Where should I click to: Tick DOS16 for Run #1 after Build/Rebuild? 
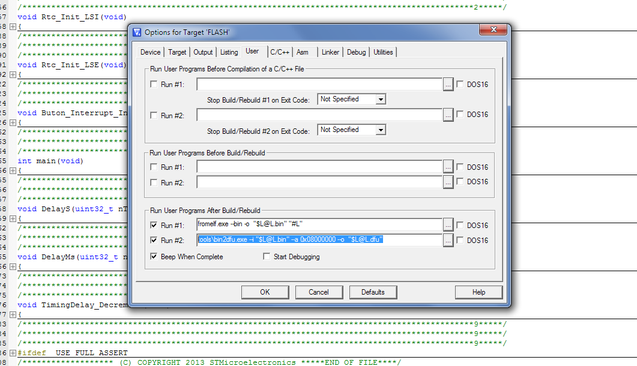pos(460,225)
